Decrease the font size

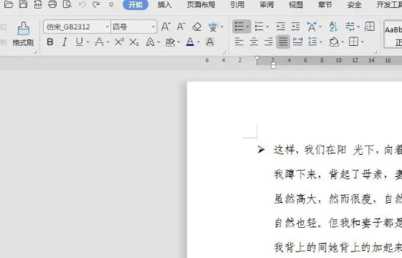pyautogui.click(x=181, y=27)
